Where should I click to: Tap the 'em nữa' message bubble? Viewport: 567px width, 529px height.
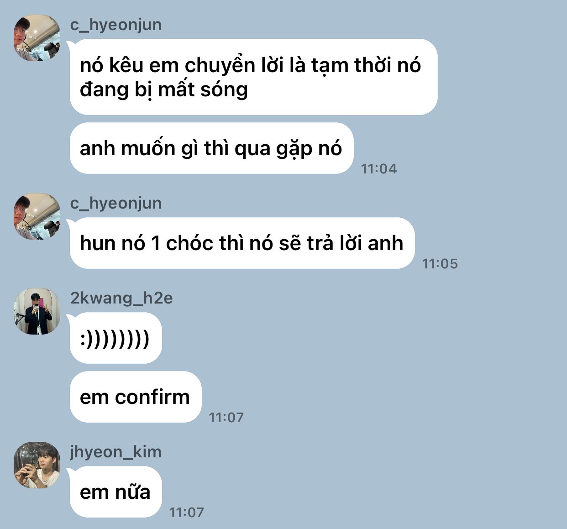(115, 492)
